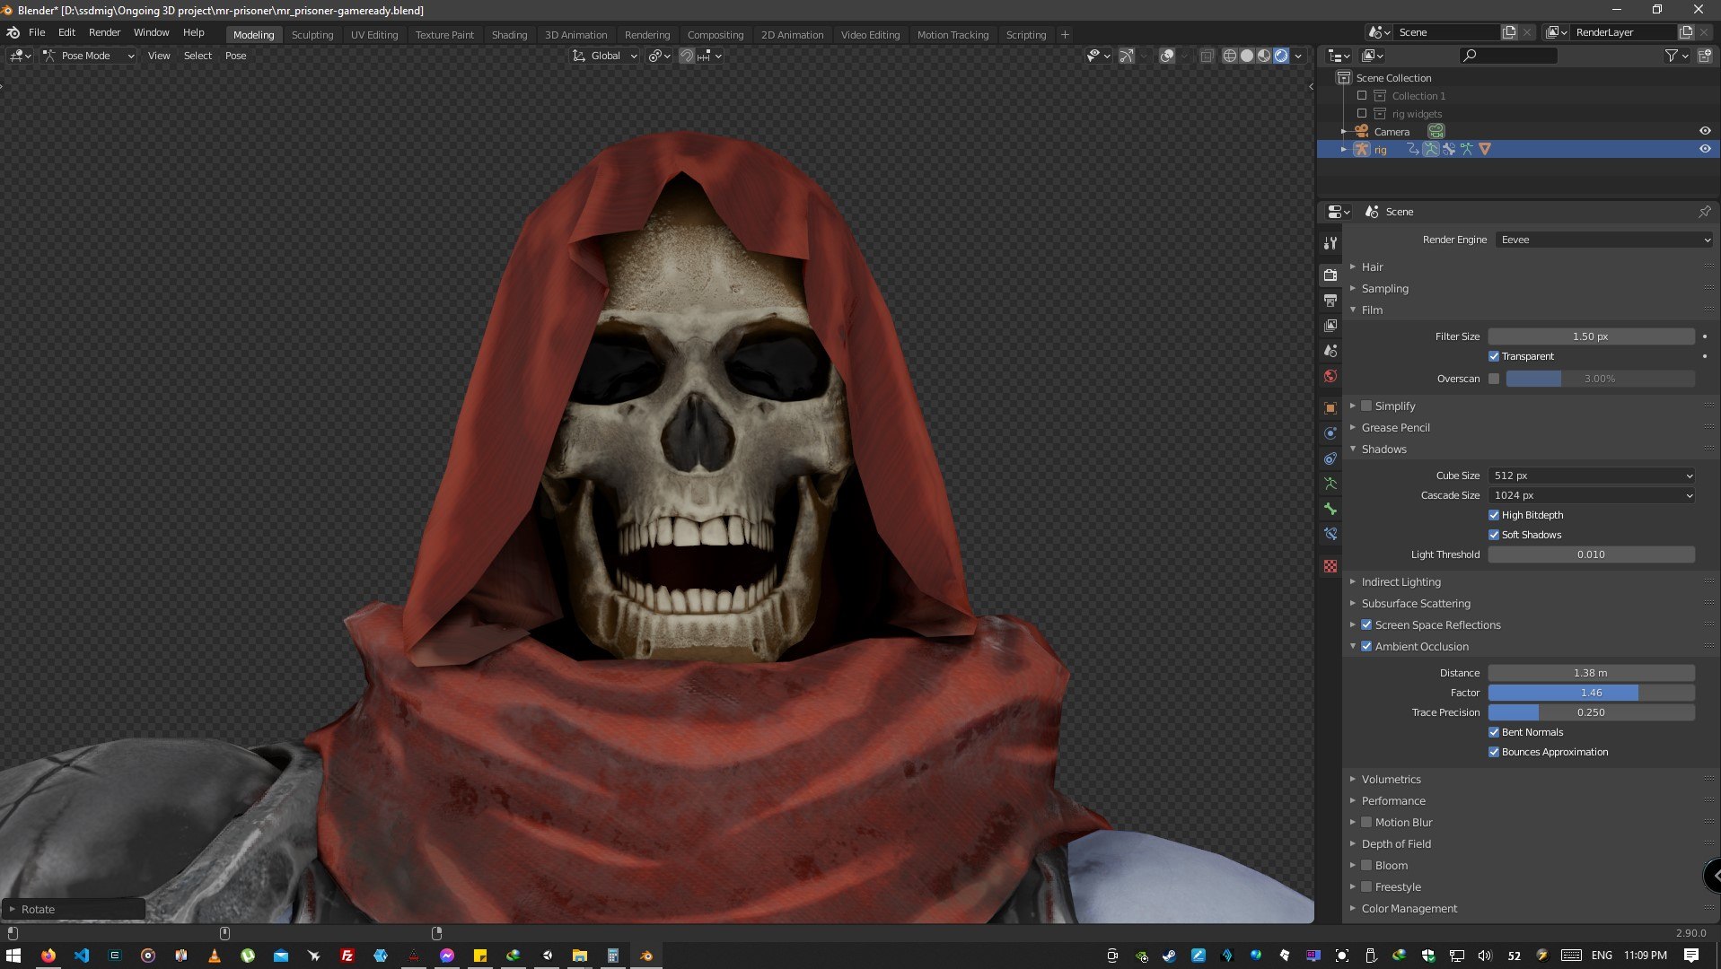The image size is (1721, 969).
Task: Open the Render Engine dropdown
Action: [x=1604, y=240]
